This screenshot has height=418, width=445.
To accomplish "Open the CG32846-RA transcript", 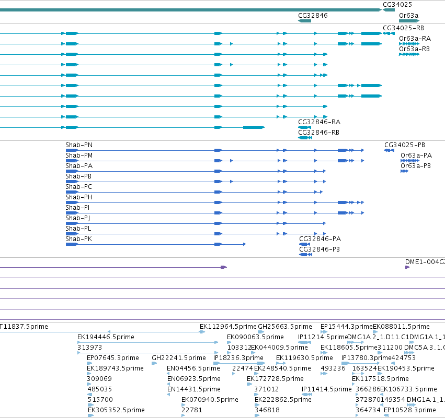I will click(x=304, y=127).
